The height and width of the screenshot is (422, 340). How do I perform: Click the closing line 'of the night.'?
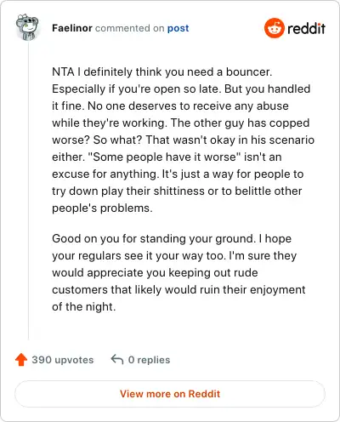84,306
